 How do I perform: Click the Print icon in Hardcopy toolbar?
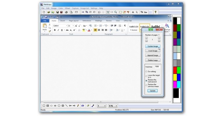[66, 12]
